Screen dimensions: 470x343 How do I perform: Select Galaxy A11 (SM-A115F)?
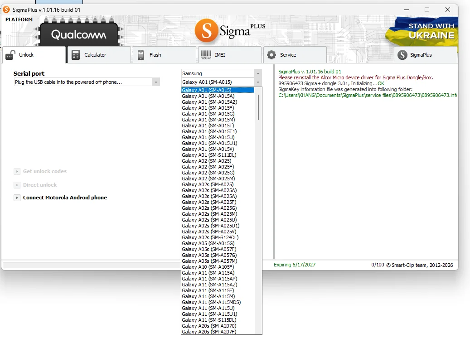pyautogui.click(x=218, y=290)
